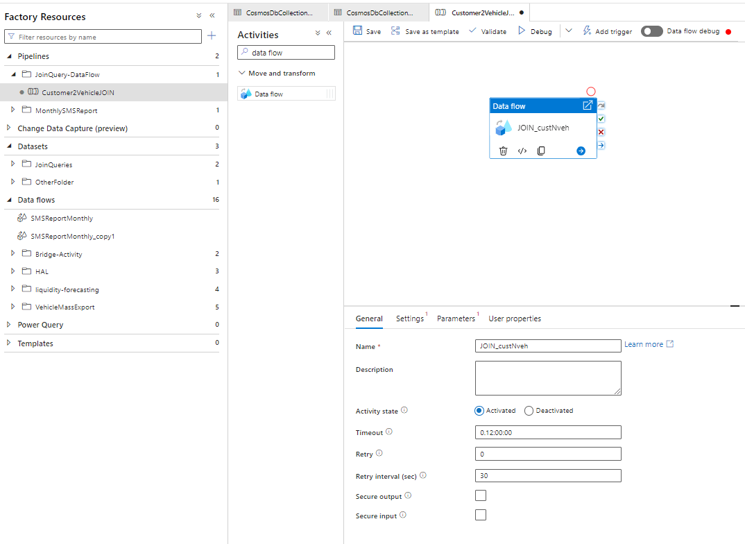Check the Secure input option
The image size is (745, 544).
(481, 515)
